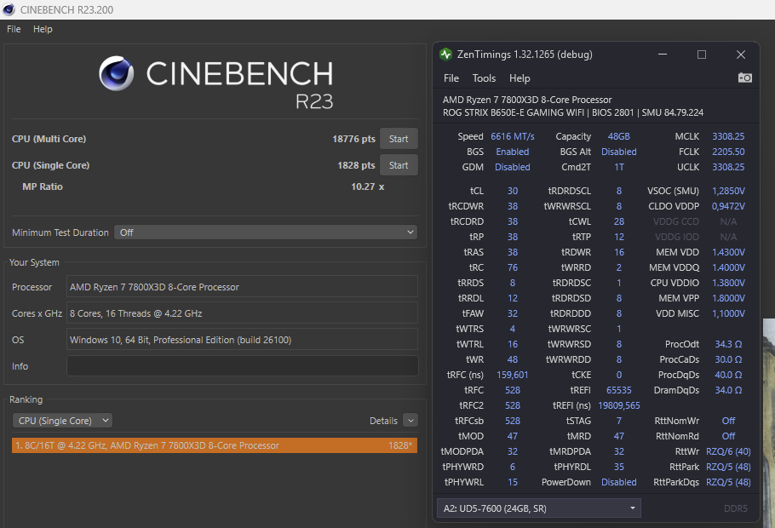The height and width of the screenshot is (528, 775).
Task: Click the tWR value 48
Action: tap(513, 359)
